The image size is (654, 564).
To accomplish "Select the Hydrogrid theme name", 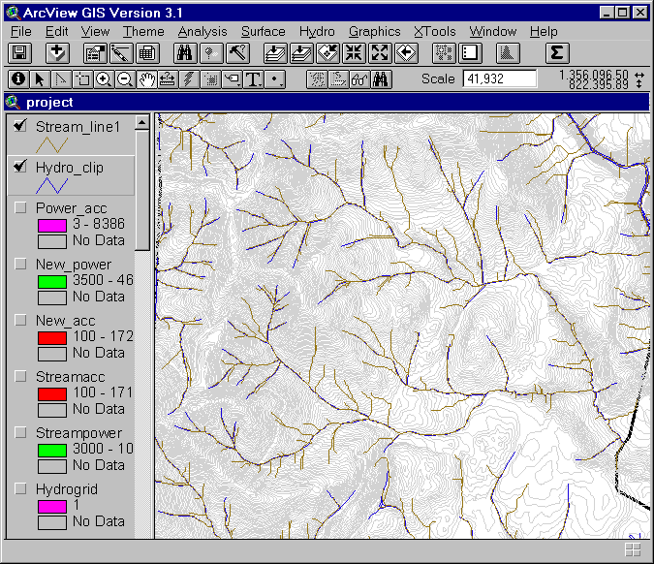I will [67, 489].
